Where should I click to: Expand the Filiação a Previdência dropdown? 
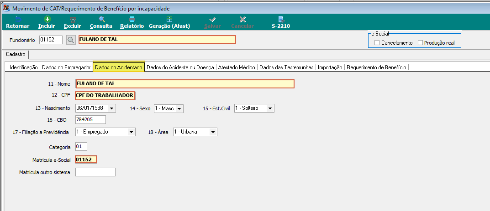[x=132, y=132]
